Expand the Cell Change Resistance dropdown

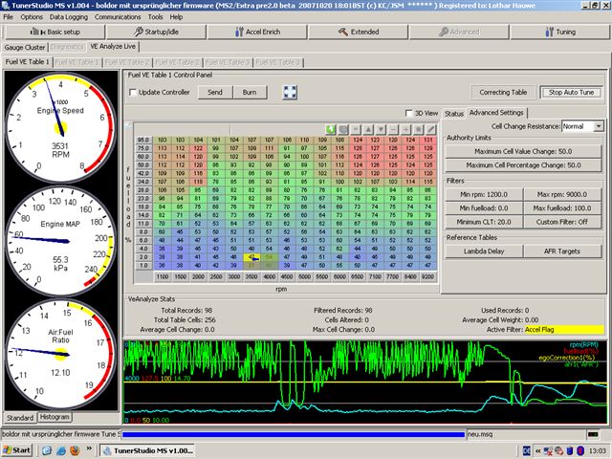[x=599, y=126]
